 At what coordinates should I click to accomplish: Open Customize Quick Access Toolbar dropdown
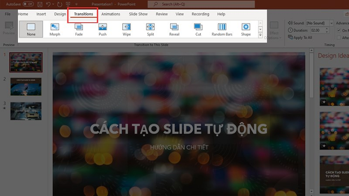pyautogui.click(x=77, y=4)
